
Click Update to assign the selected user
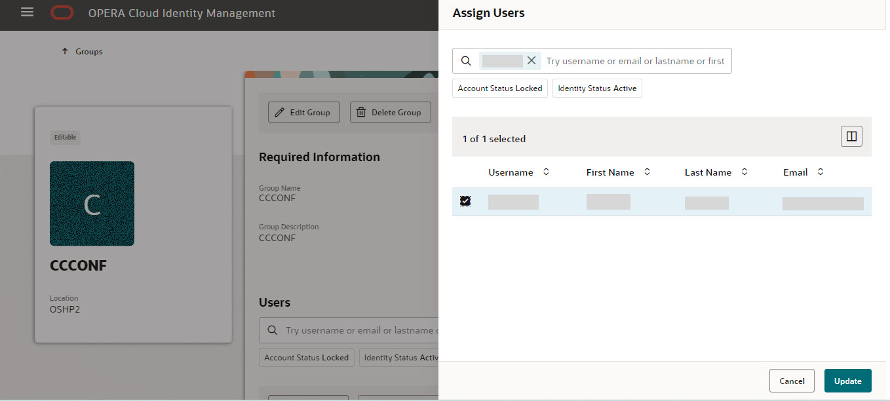coord(847,381)
